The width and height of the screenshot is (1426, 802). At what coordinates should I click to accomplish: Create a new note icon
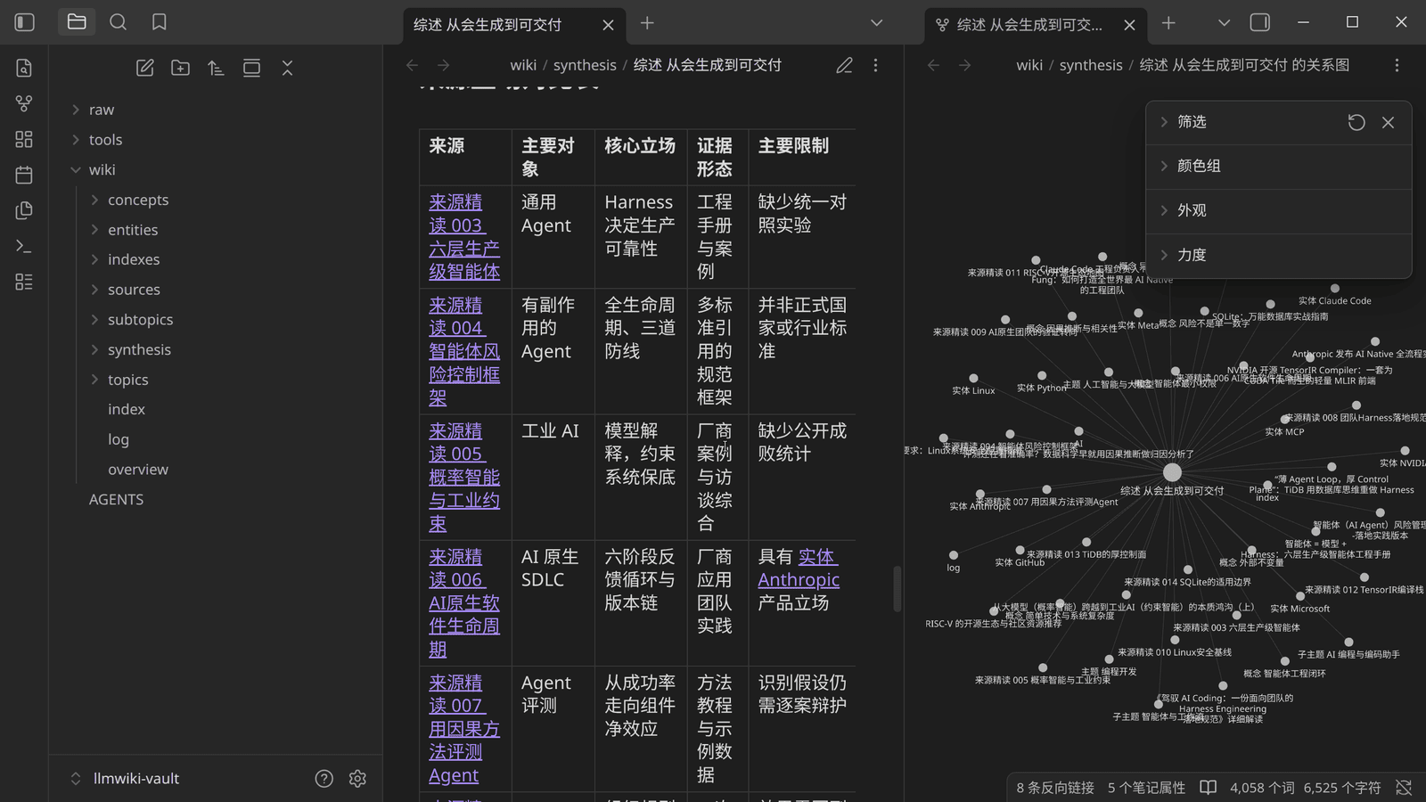(x=144, y=68)
